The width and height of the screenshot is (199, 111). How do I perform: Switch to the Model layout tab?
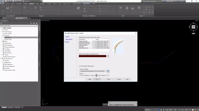pos(4,107)
